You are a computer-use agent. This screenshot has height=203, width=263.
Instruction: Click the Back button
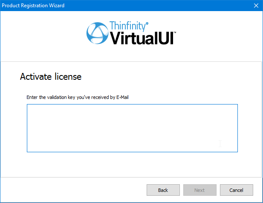click(163, 190)
